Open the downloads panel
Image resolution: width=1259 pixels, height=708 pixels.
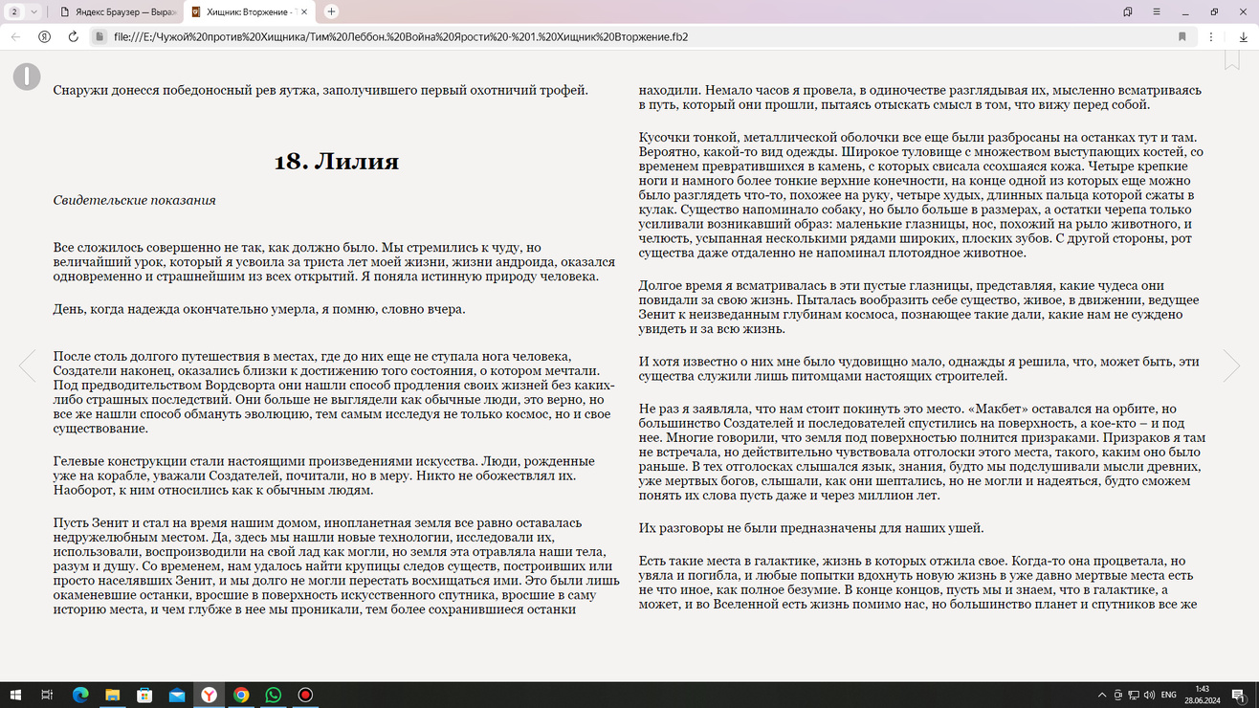1243,36
